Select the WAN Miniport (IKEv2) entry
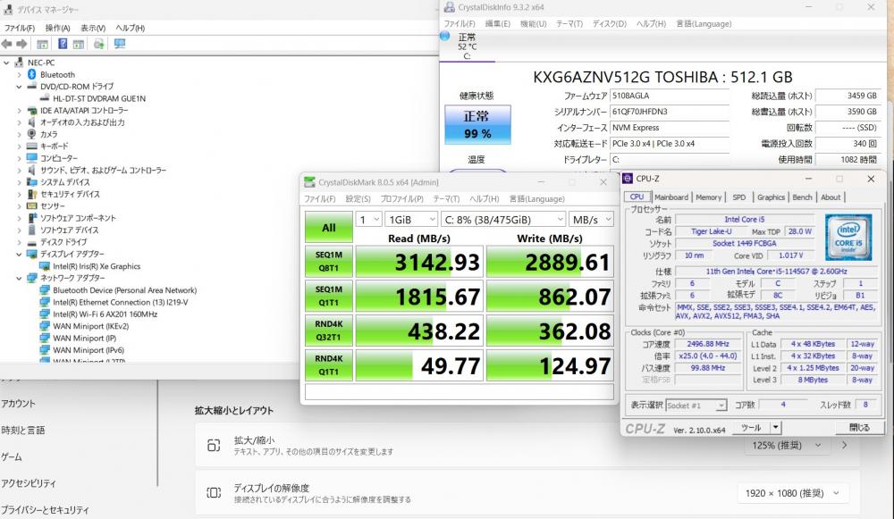The height and width of the screenshot is (519, 894). (90, 326)
